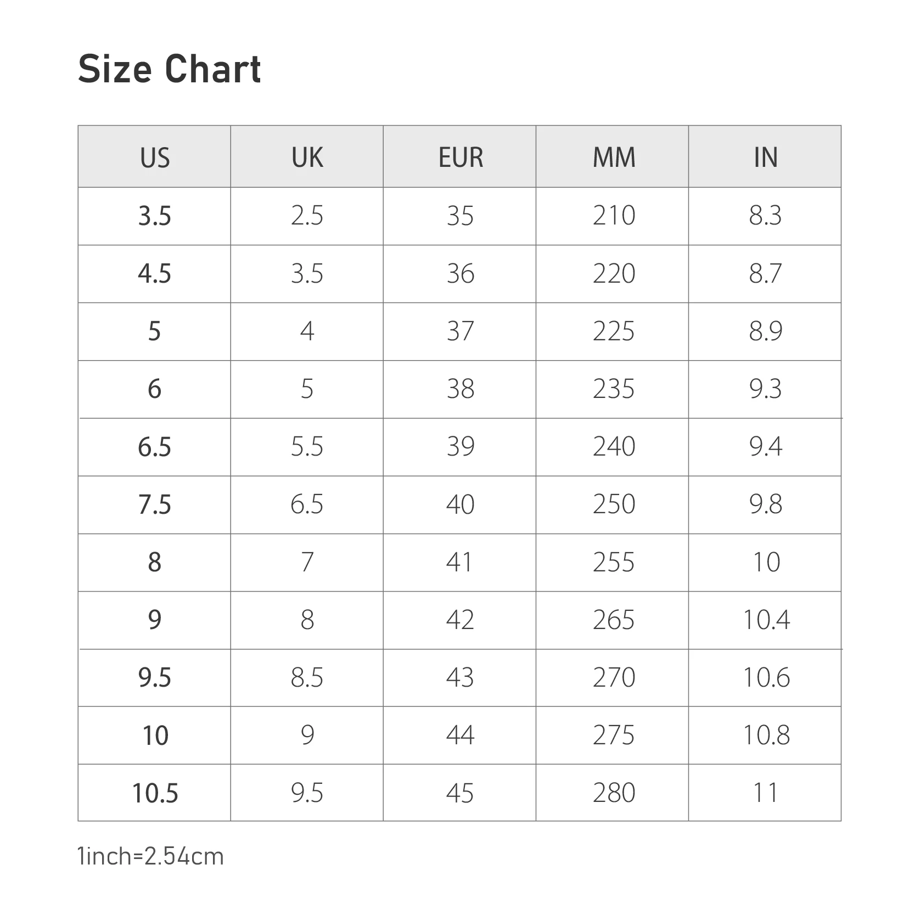
Task: Click the 1inch=2.54cm footnote
Action: point(151,857)
